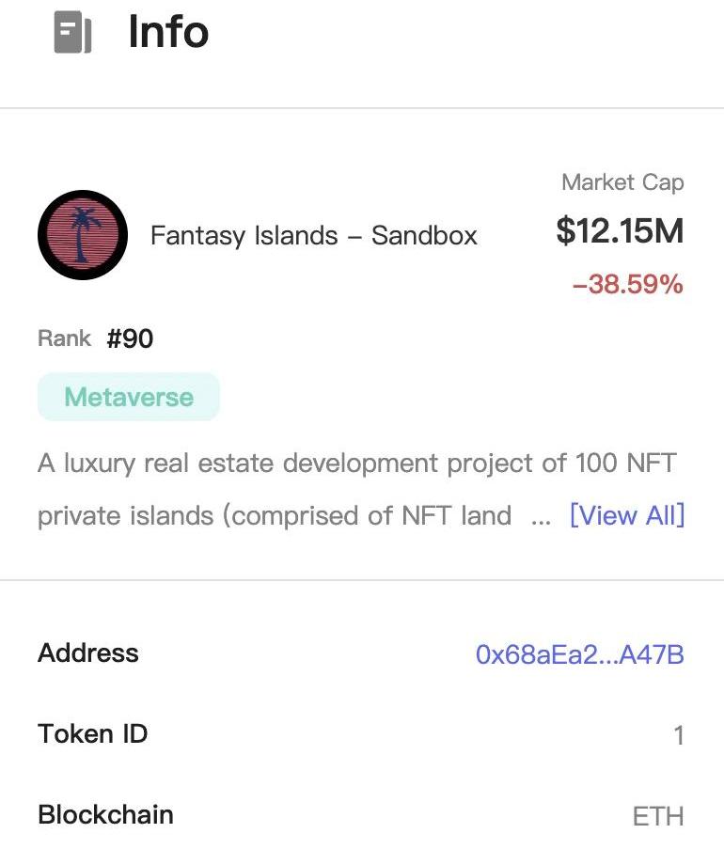Click the Token ID row label

93,733
